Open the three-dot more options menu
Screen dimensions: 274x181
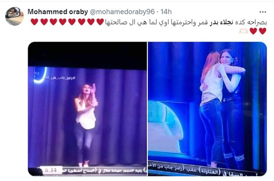(263, 12)
